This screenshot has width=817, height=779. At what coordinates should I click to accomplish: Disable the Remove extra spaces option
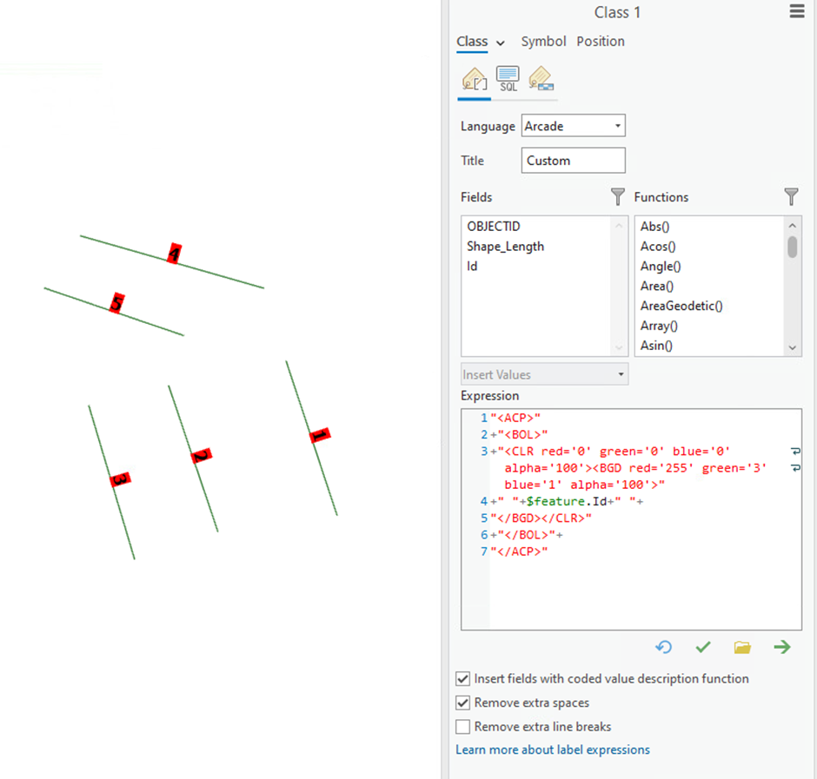coord(462,703)
